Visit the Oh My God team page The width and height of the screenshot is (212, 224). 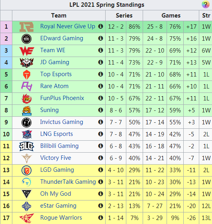coord(56,194)
